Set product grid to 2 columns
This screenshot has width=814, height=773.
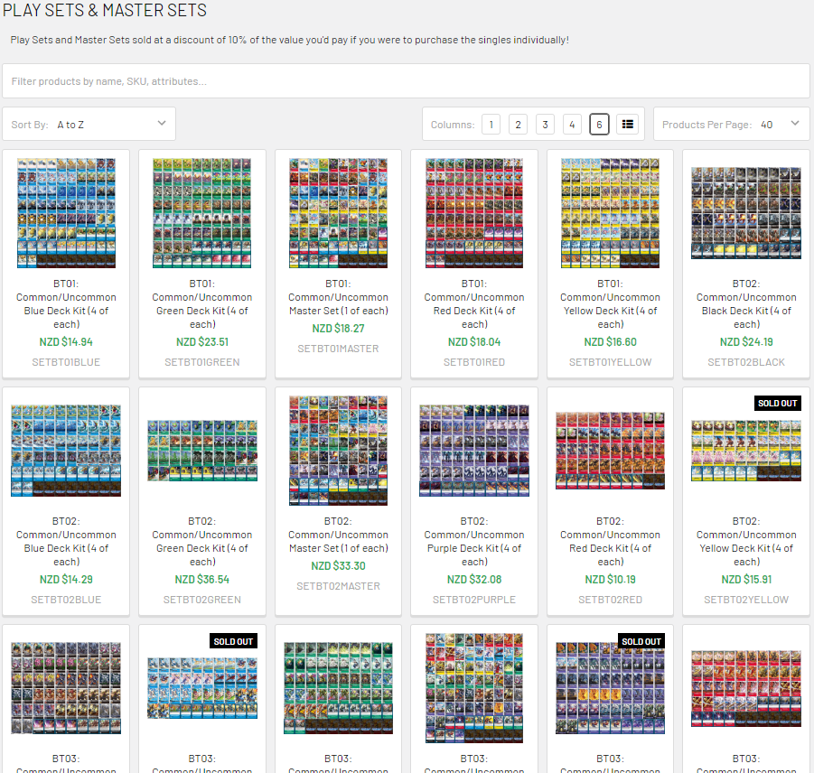(x=518, y=125)
